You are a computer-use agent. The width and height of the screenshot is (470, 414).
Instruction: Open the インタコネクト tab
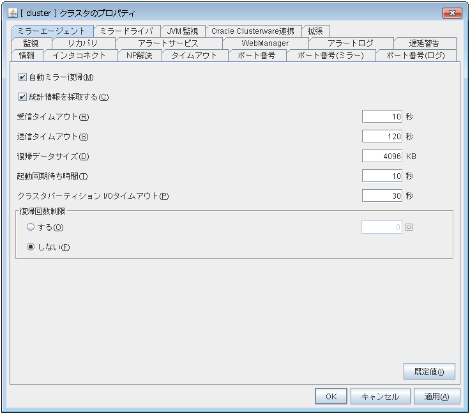pos(80,56)
